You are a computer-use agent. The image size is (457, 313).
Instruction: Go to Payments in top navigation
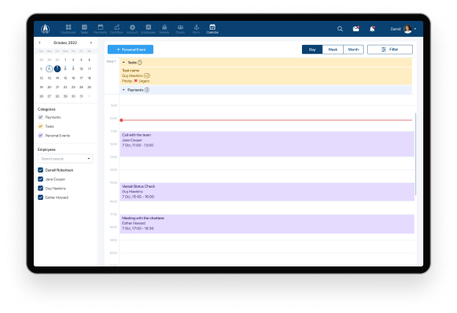coord(100,29)
